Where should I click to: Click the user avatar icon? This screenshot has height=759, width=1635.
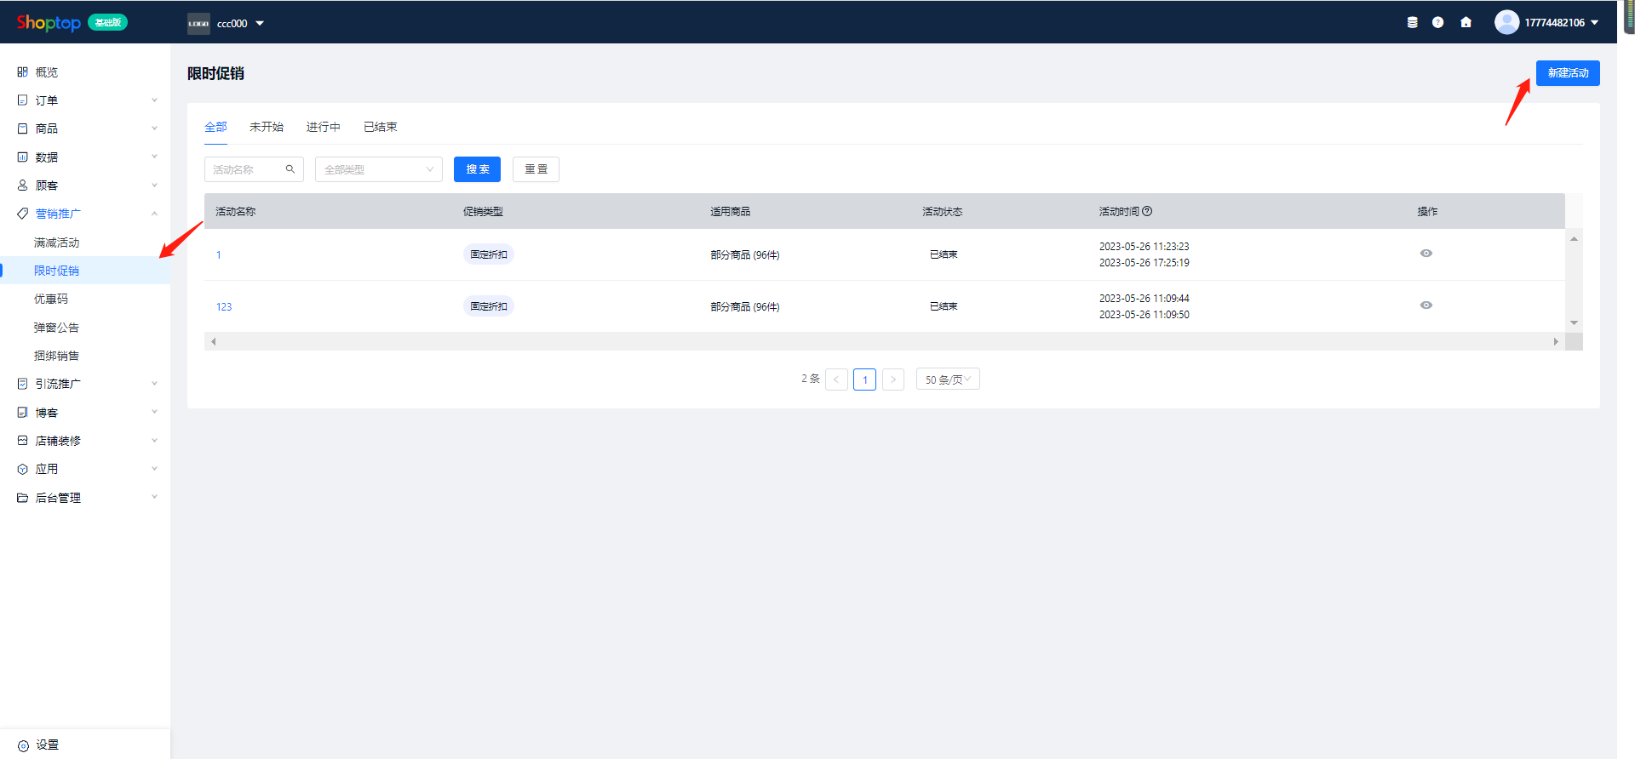(x=1506, y=22)
